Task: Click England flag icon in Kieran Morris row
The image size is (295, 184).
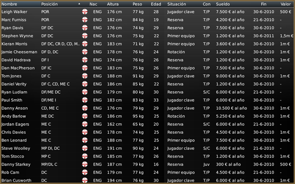Action: (x=85, y=44)
